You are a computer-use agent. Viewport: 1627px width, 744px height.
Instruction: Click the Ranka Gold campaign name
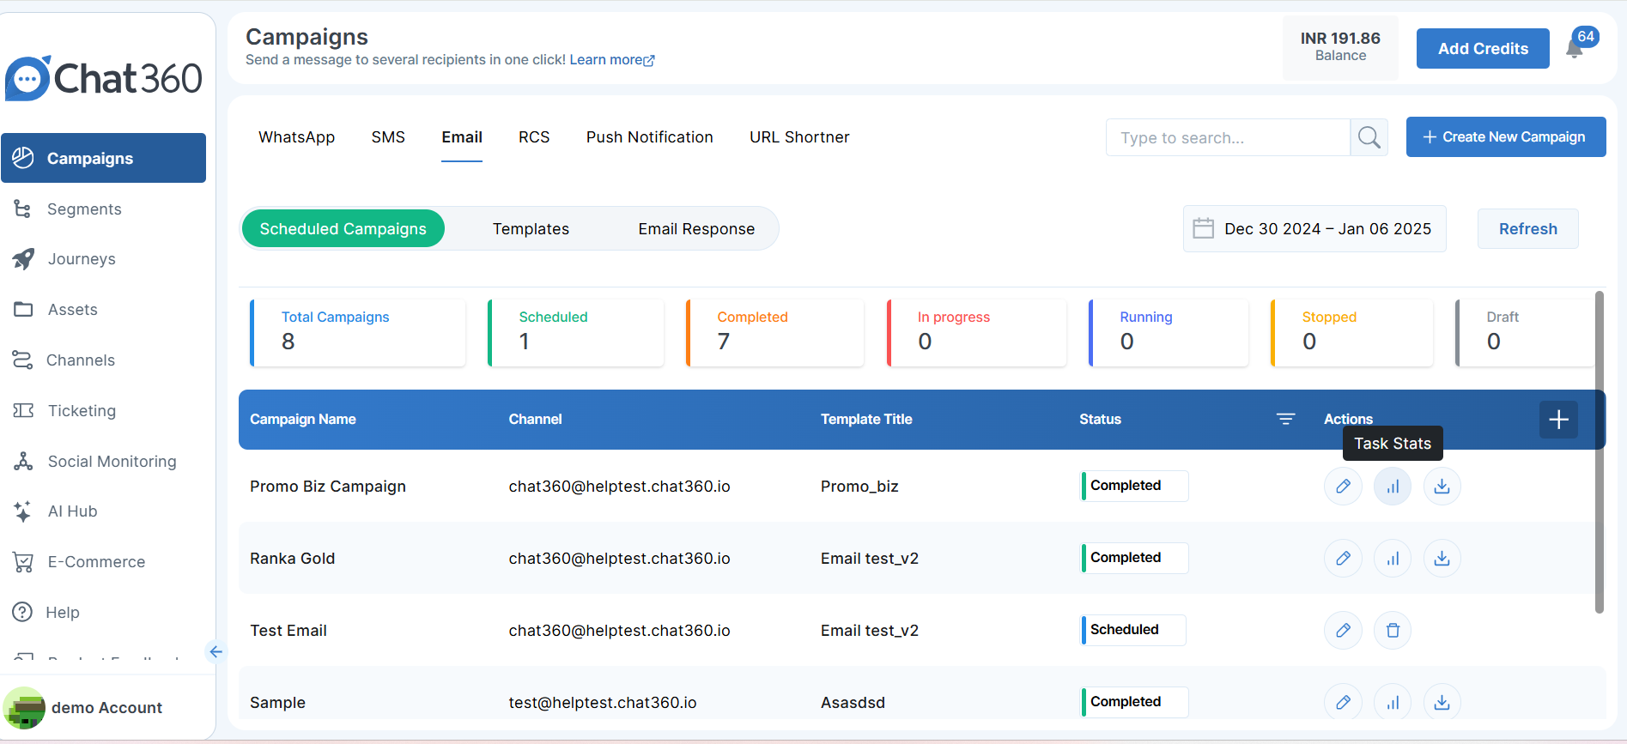(x=293, y=559)
